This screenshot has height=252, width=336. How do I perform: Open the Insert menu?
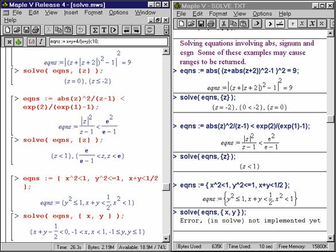(71, 13)
